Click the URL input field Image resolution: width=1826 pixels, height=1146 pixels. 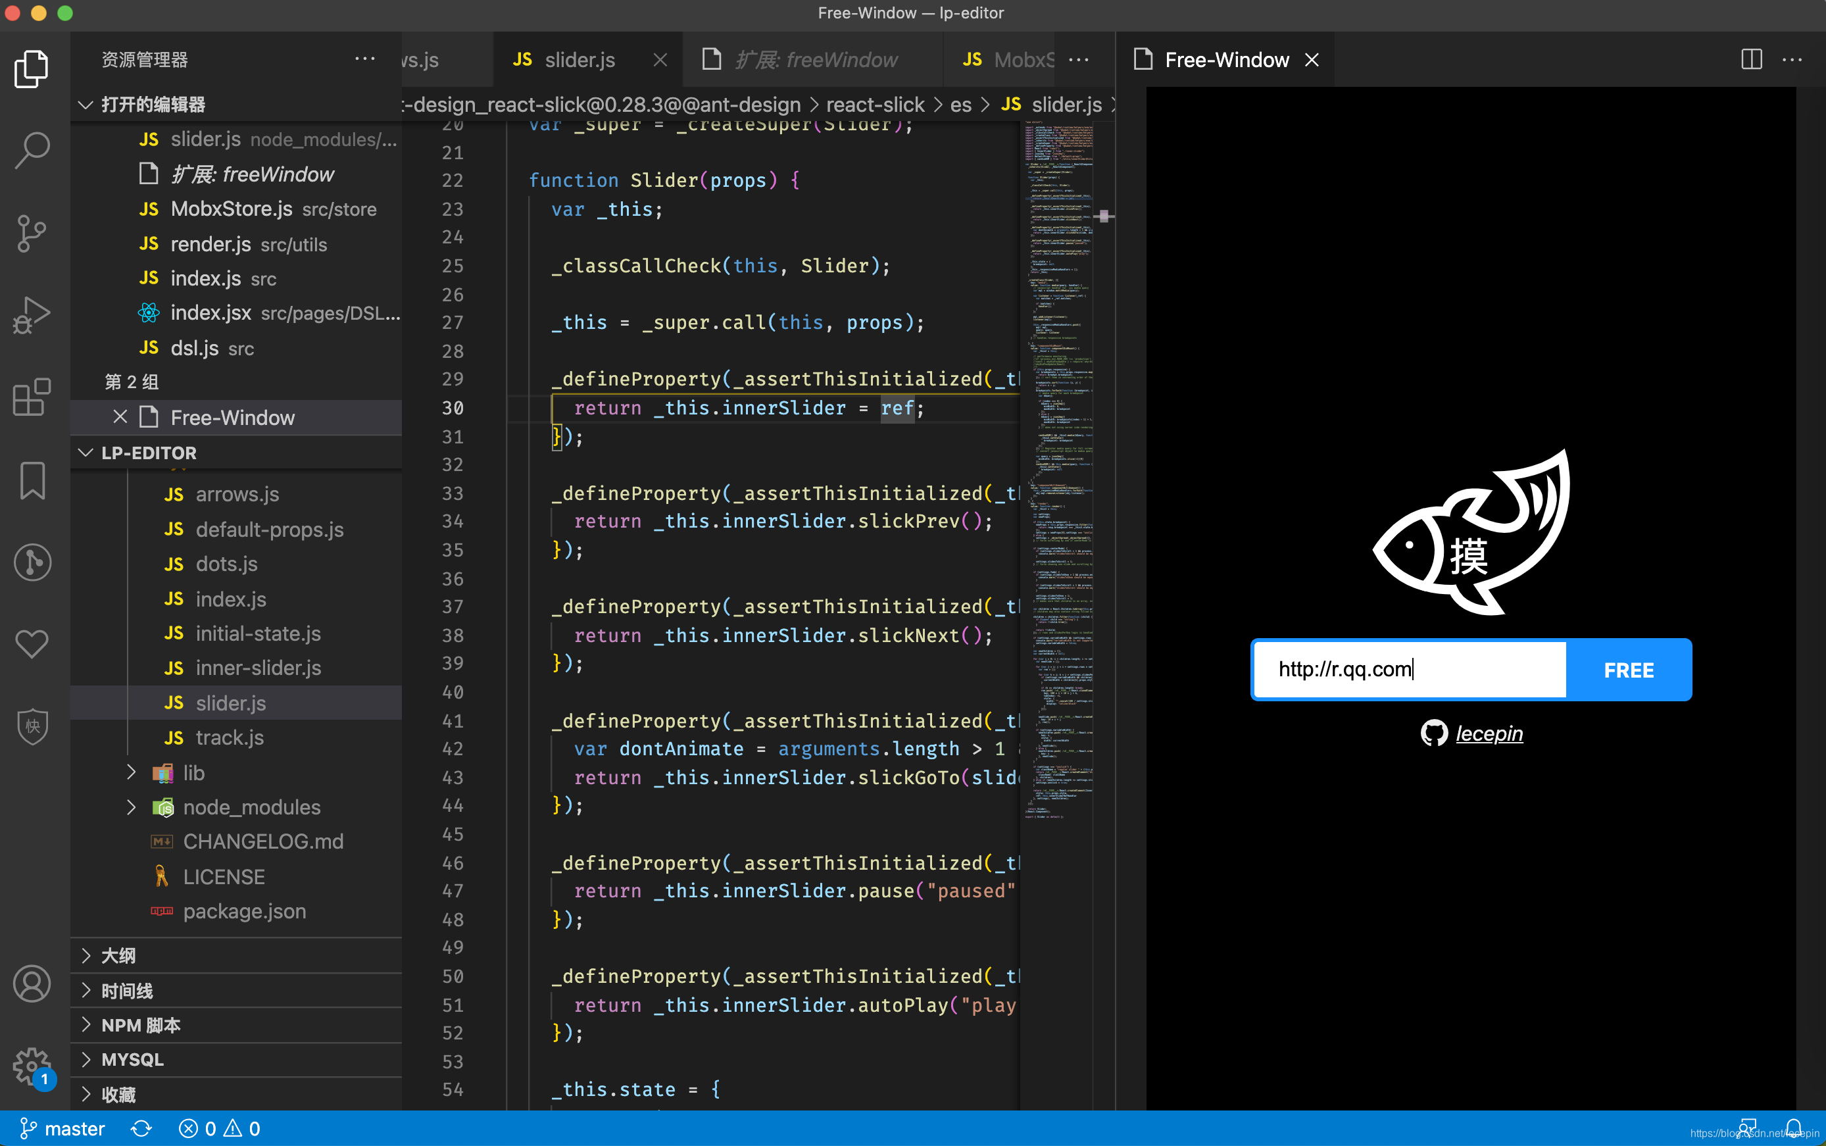tap(1409, 670)
